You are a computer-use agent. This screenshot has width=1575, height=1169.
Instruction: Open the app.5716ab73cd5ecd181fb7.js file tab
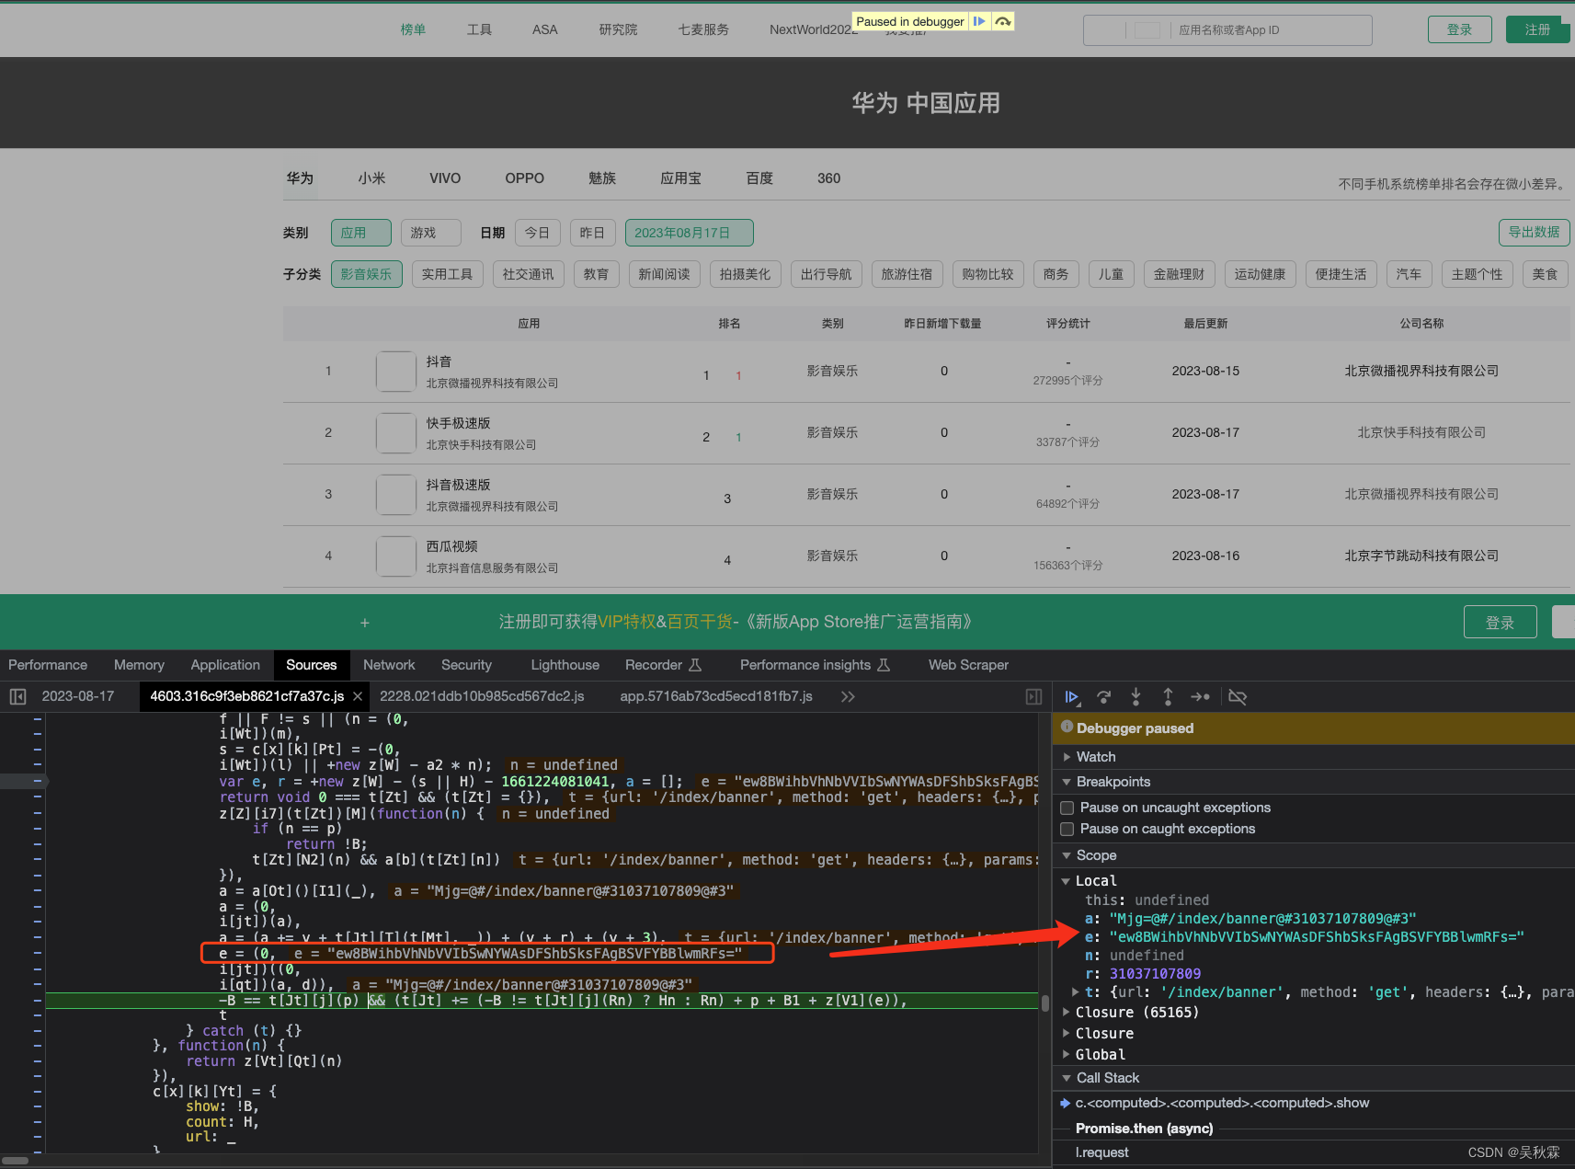[x=716, y=696]
